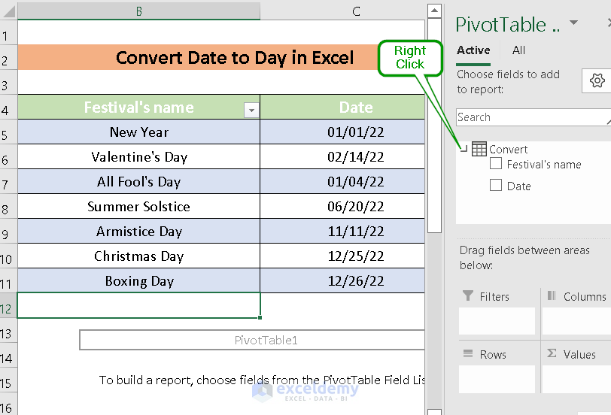Close the PivotTable Fields pane

[608, 23]
